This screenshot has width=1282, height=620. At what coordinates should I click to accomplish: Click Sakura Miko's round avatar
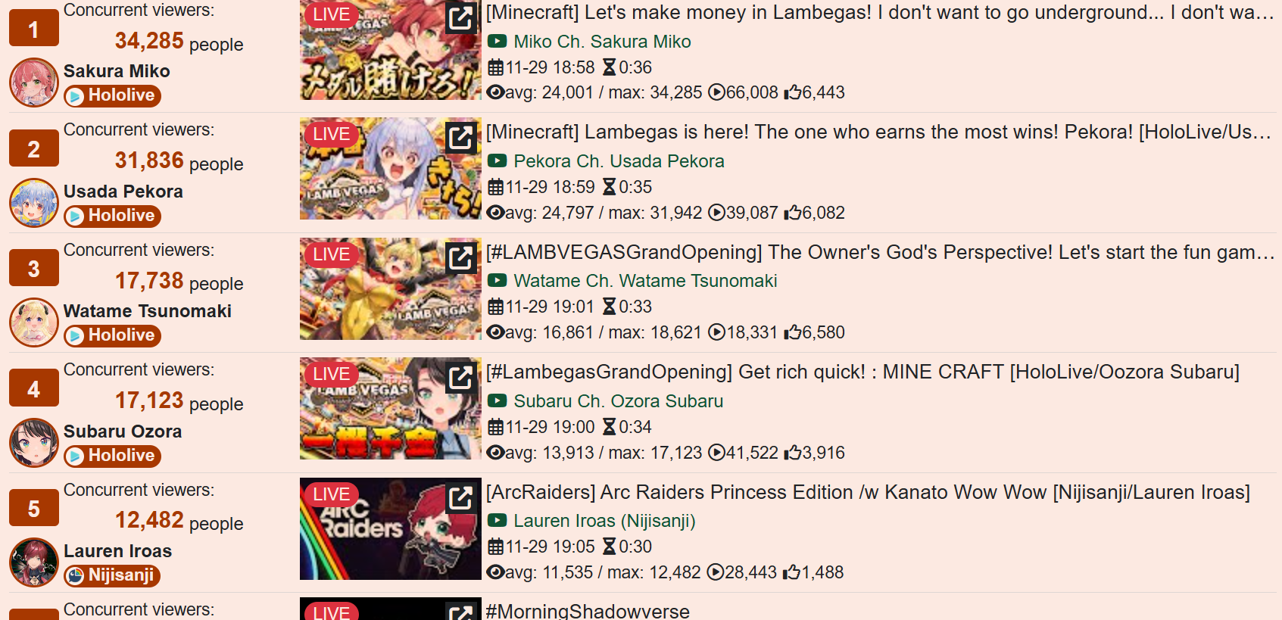[34, 83]
